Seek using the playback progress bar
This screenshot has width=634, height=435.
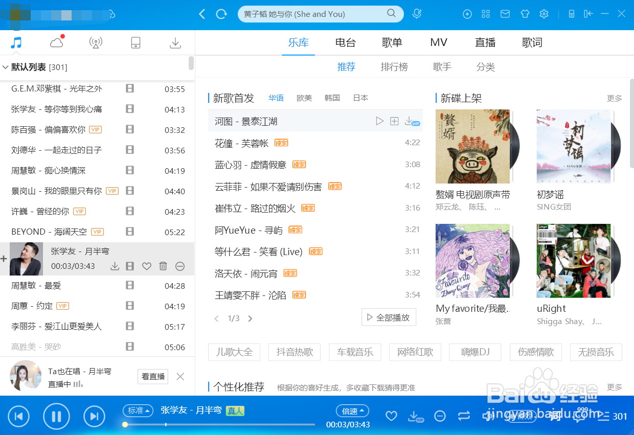point(220,424)
